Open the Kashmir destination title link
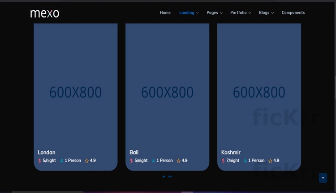Viewport: 336px width, 193px height. click(x=231, y=153)
